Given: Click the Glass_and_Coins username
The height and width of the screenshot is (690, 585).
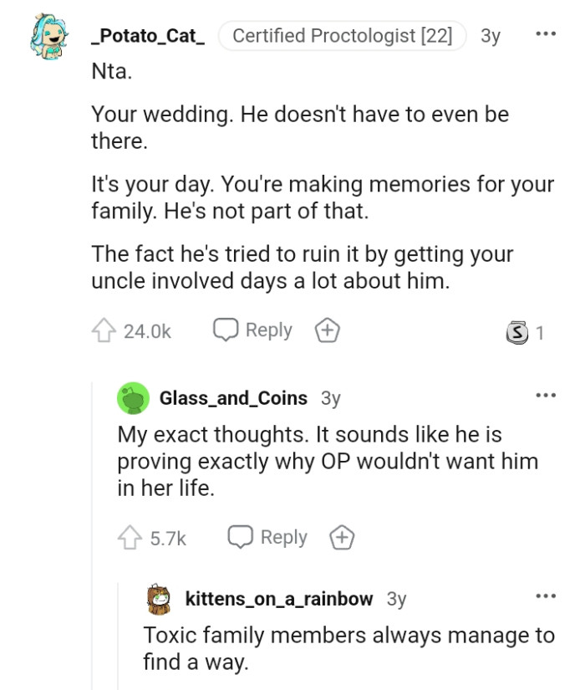Looking at the screenshot, I should pyautogui.click(x=234, y=397).
